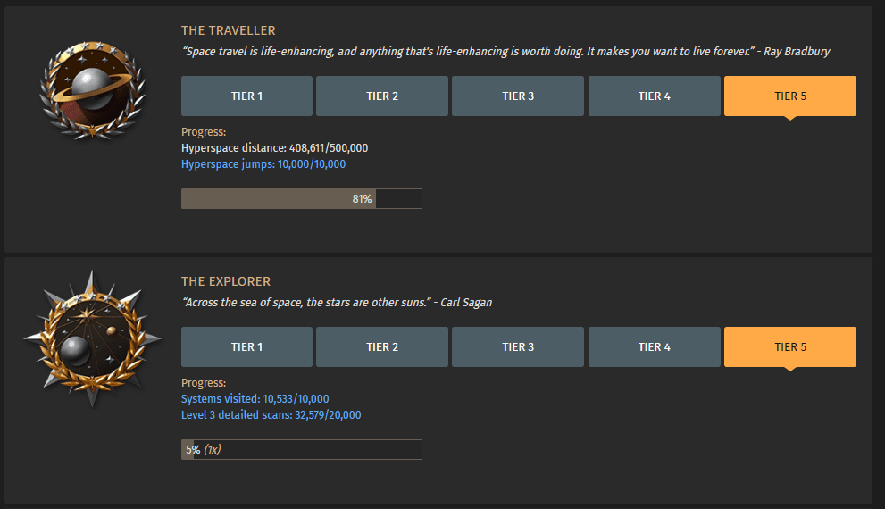This screenshot has width=885, height=509.
Task: Select Tier 1 tab for The Traveller
Action: tap(246, 96)
